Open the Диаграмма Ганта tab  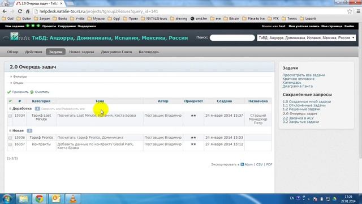117,52
